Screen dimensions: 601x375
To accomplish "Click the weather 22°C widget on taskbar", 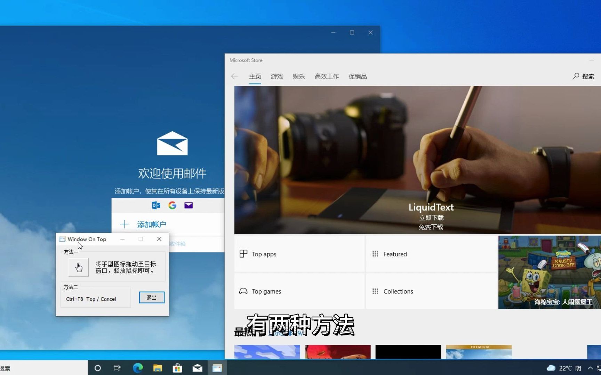I will pos(564,368).
